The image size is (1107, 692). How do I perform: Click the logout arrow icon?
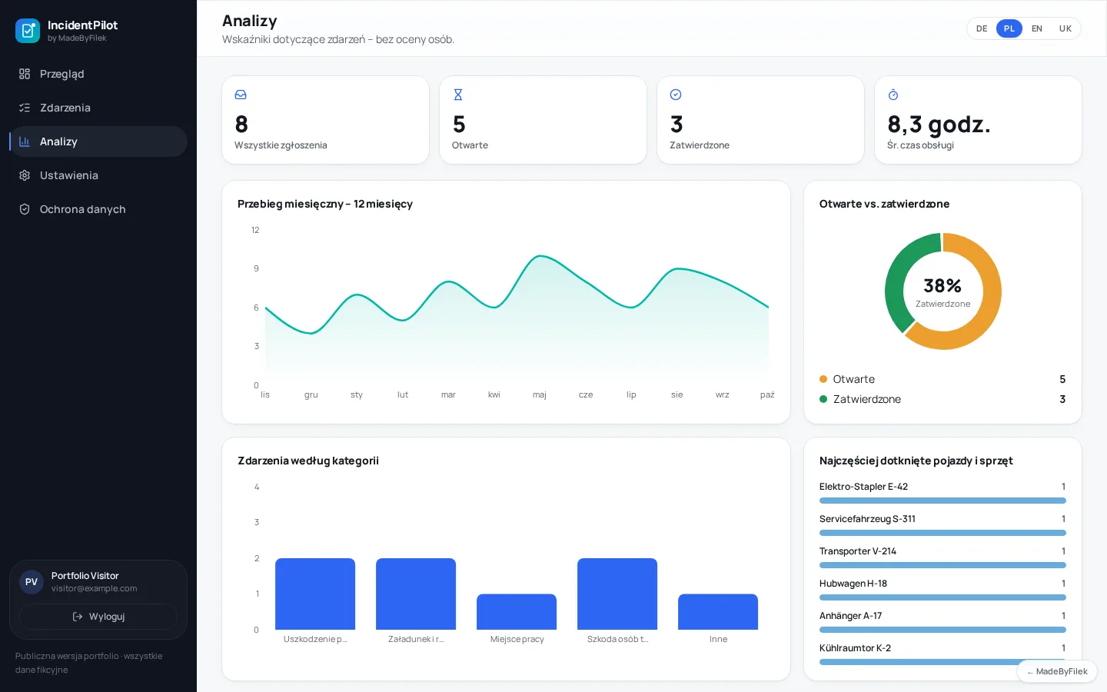[78, 617]
